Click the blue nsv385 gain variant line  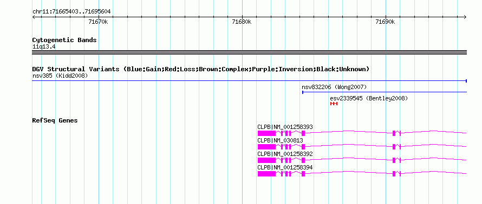[x=250, y=81]
